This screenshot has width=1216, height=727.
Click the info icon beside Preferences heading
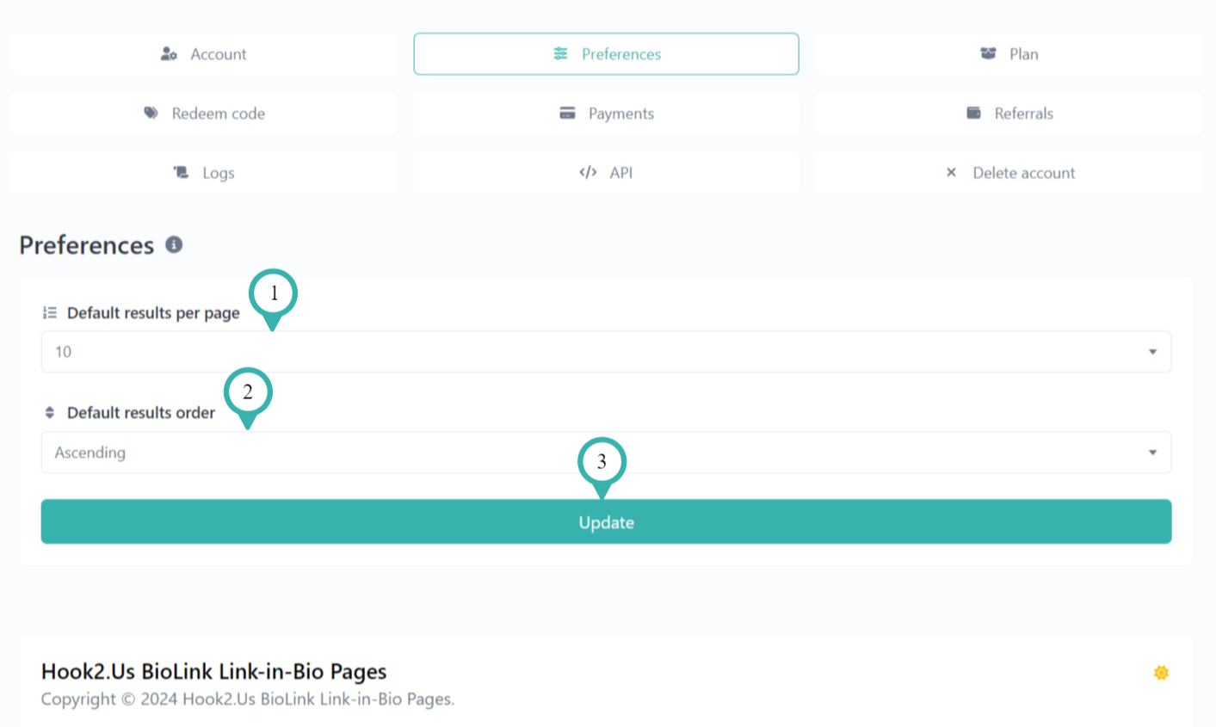coord(176,245)
